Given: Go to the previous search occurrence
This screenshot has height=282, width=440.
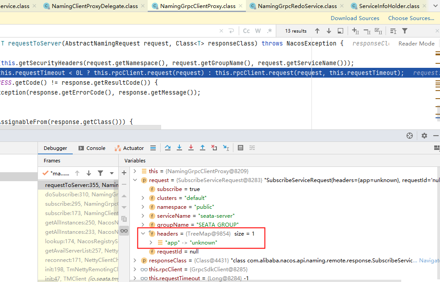Looking at the screenshot, I should pyautogui.click(x=317, y=31).
